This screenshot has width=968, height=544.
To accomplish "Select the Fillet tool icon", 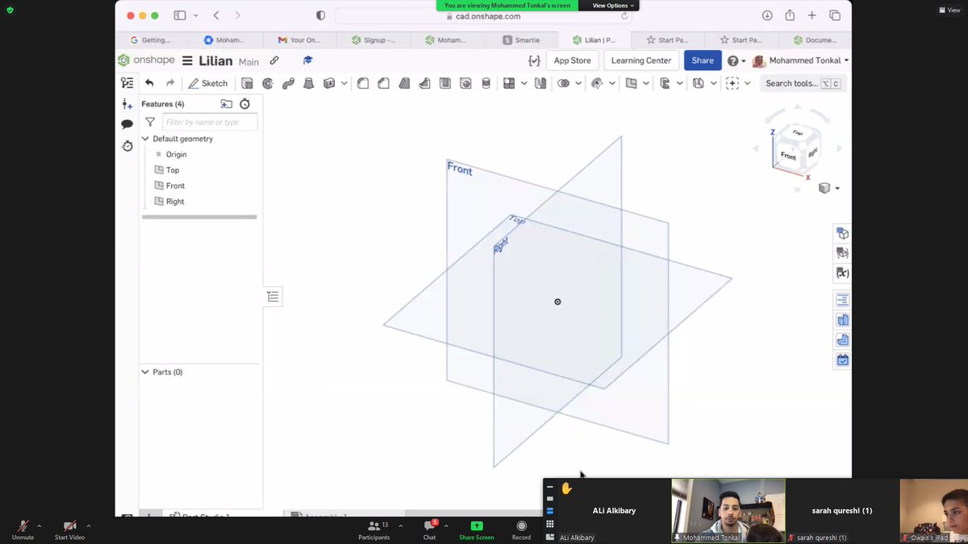I will [x=363, y=83].
